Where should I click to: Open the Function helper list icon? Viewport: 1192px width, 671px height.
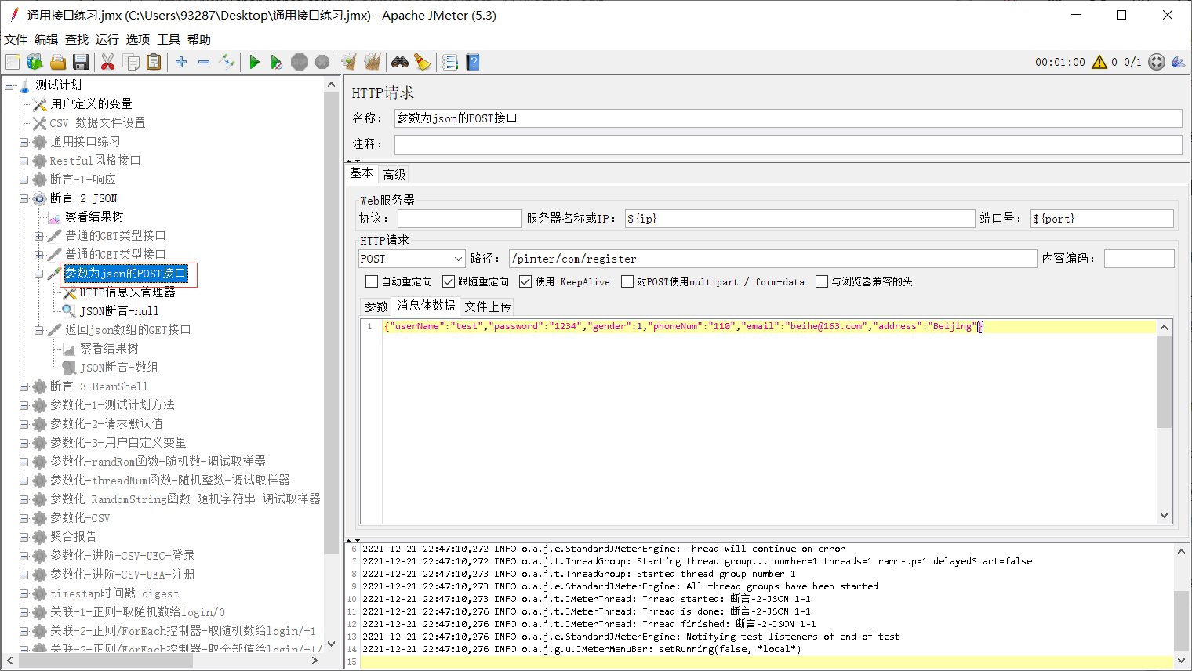pos(449,62)
